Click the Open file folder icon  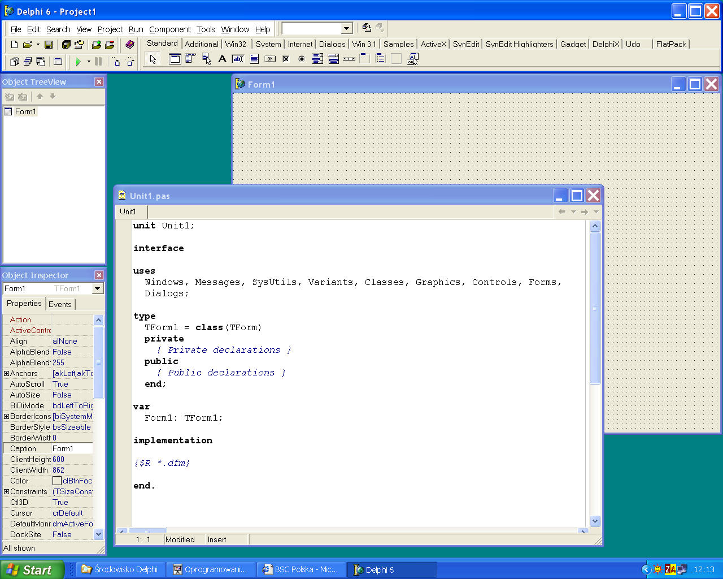point(27,44)
